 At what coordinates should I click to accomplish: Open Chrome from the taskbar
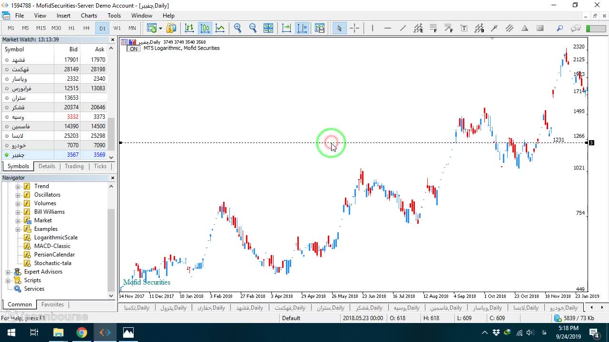point(82,332)
